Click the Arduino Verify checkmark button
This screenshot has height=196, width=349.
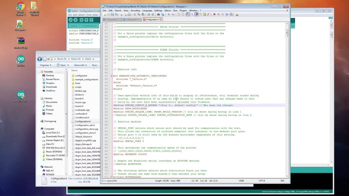[x=71, y=20]
